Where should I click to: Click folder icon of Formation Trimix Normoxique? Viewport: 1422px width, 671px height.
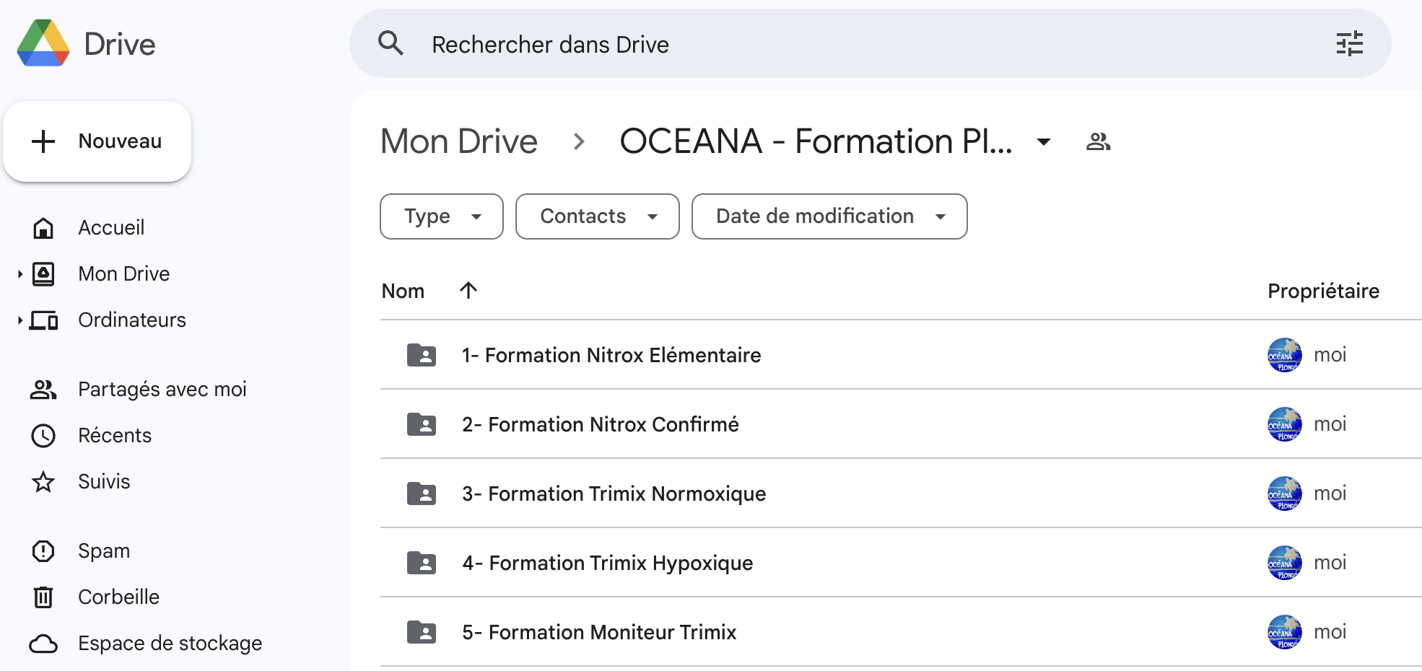click(422, 494)
